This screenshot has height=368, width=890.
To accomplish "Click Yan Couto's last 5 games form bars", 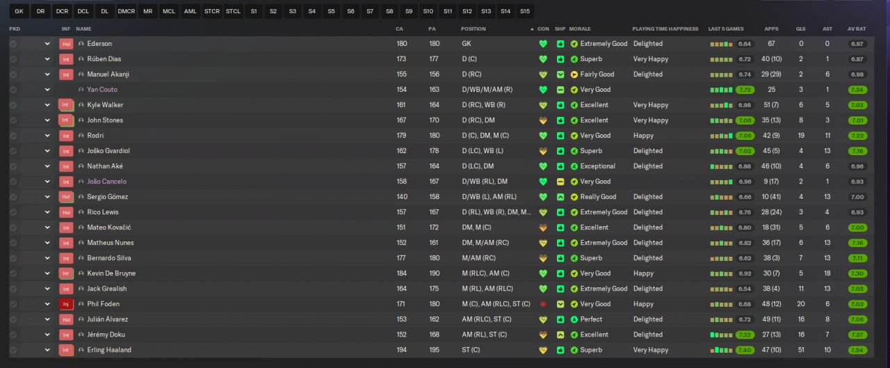I will (x=721, y=90).
